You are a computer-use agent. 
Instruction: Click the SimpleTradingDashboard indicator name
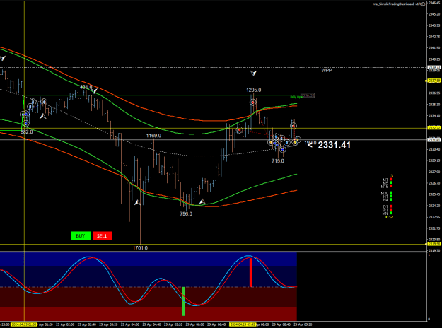[x=397, y=4]
